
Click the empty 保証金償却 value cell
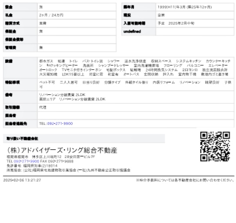tap(77, 40)
